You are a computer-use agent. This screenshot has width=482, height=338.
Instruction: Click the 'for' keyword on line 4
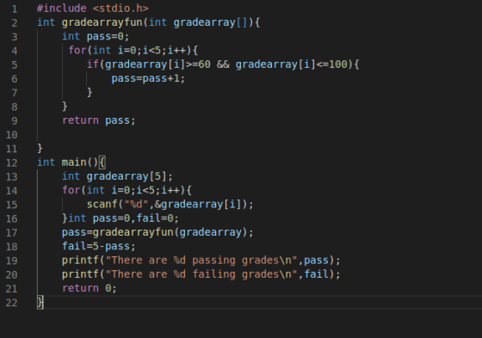77,50
